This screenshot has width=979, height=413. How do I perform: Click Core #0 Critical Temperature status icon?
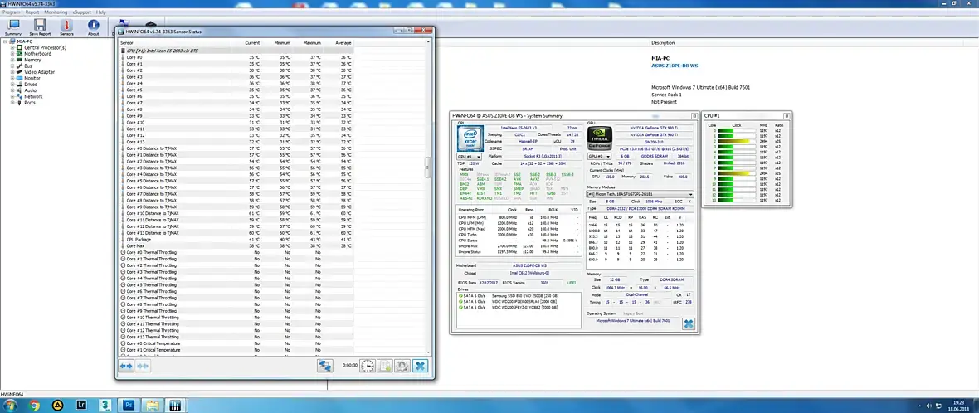(x=123, y=343)
